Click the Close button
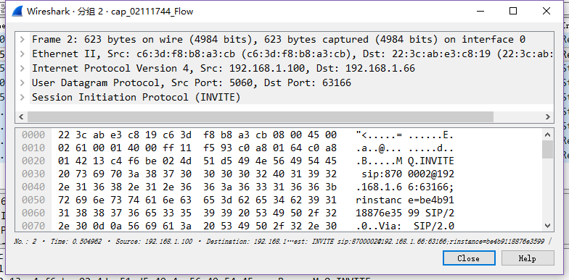Screen dimensions: 569x280 pos(469,258)
